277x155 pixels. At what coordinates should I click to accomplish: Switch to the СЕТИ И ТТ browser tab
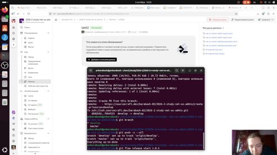point(186,8)
